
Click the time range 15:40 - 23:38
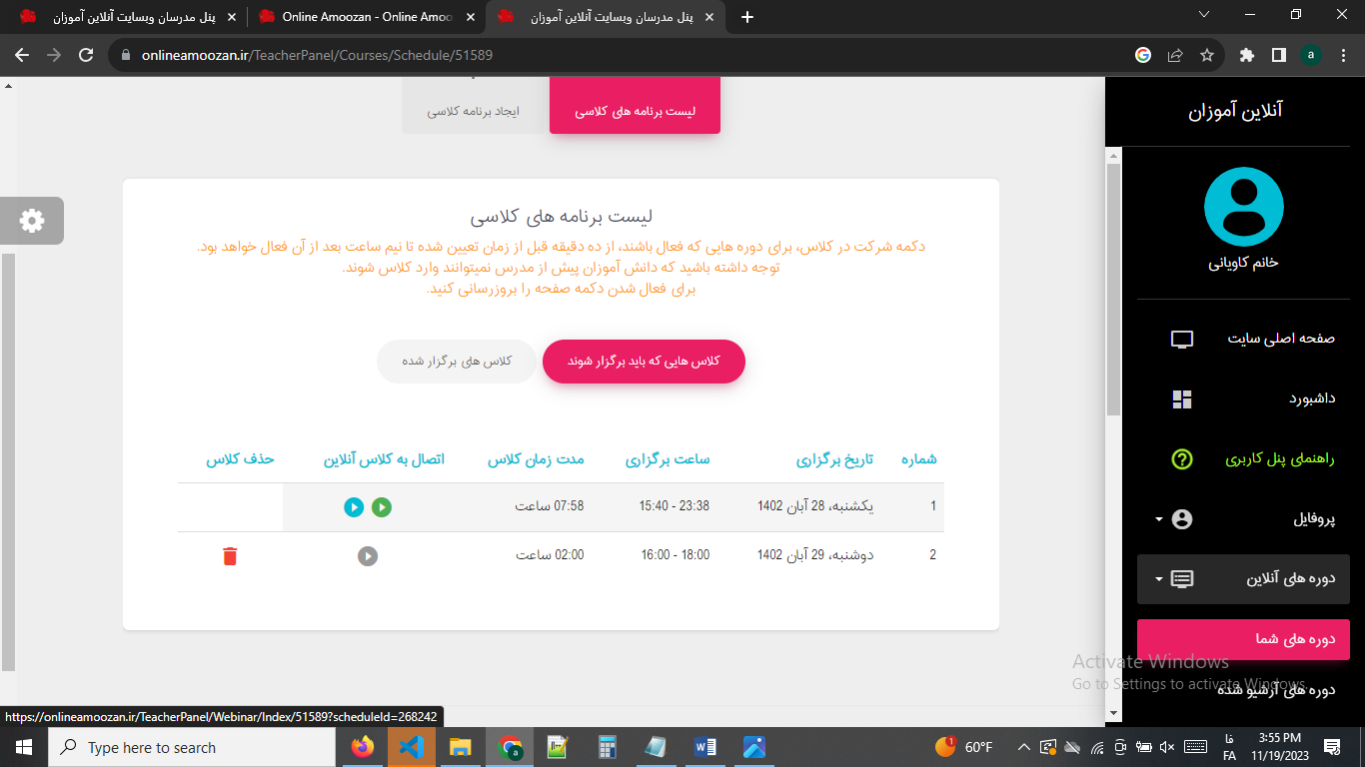click(675, 506)
